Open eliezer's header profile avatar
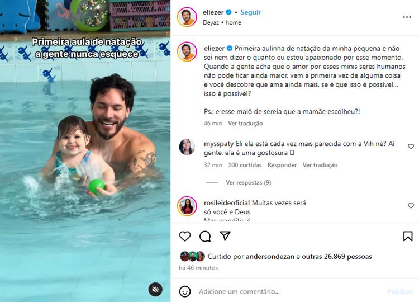The width and height of the screenshot is (419, 302). [x=187, y=17]
